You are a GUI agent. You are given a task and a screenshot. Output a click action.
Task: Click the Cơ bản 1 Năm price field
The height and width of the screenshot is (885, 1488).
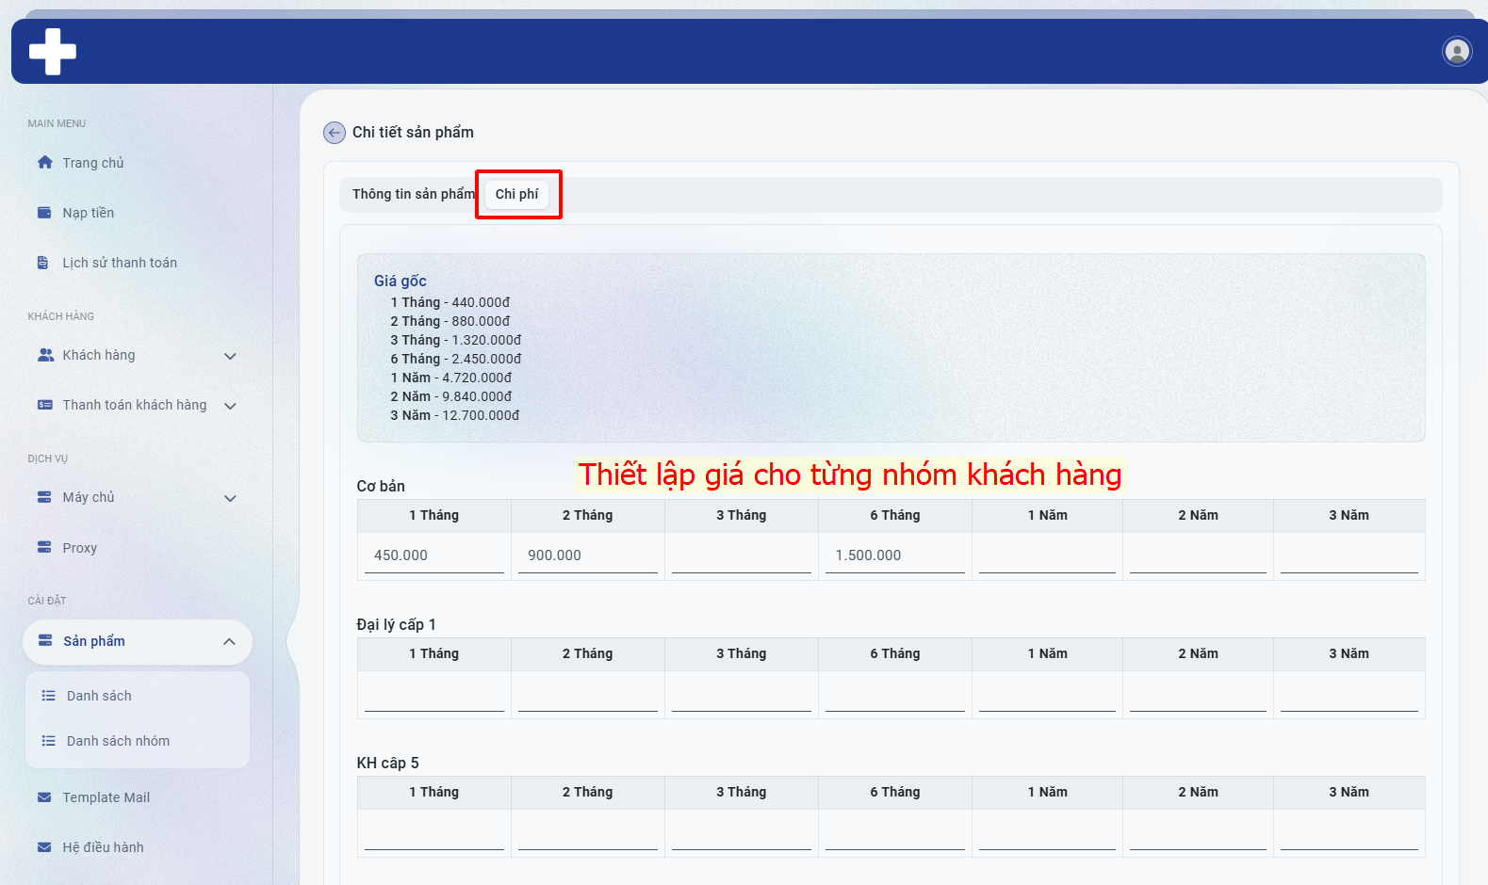point(1047,555)
